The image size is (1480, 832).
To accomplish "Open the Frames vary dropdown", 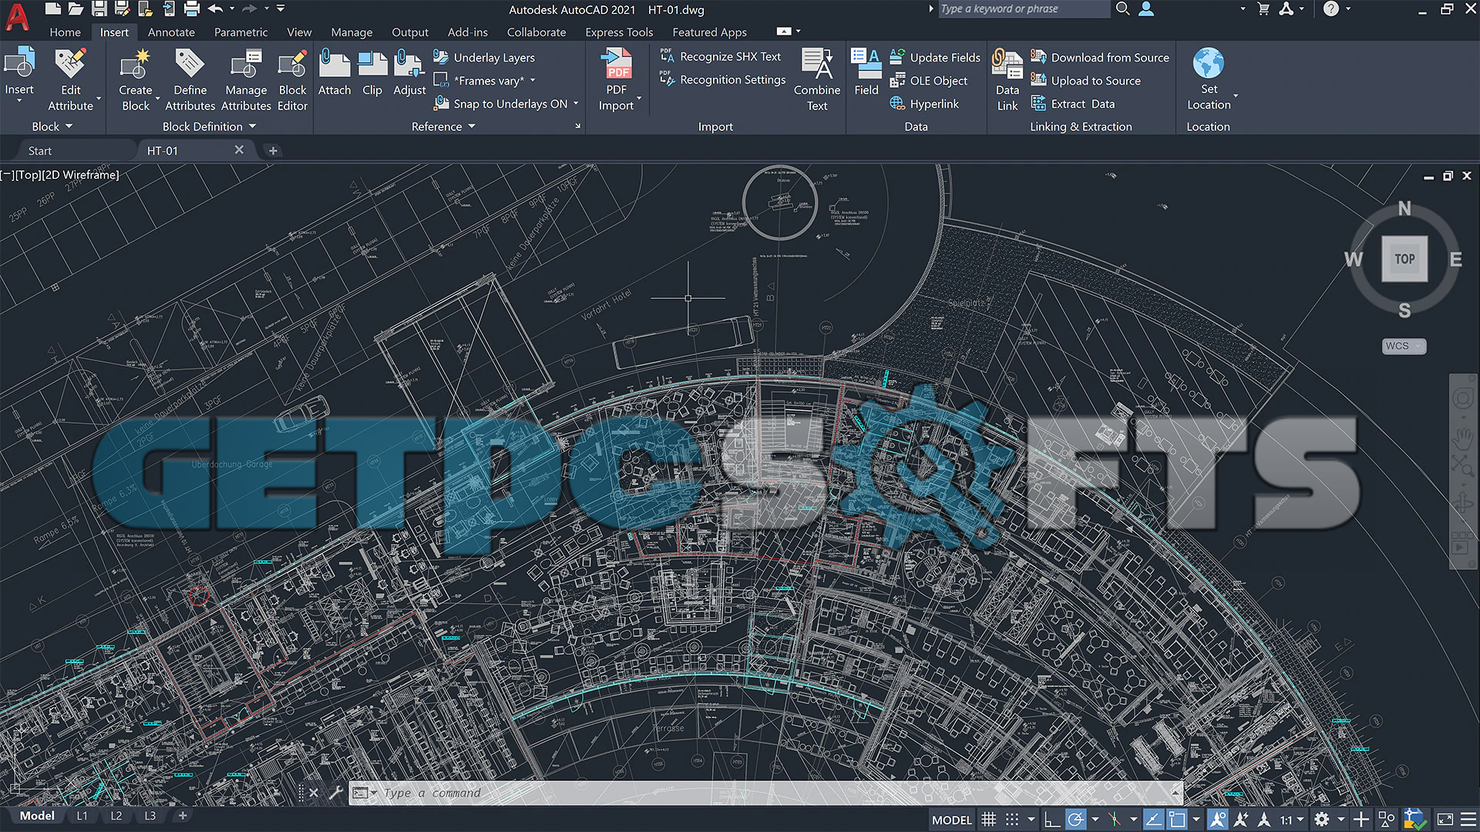I will (x=533, y=80).
